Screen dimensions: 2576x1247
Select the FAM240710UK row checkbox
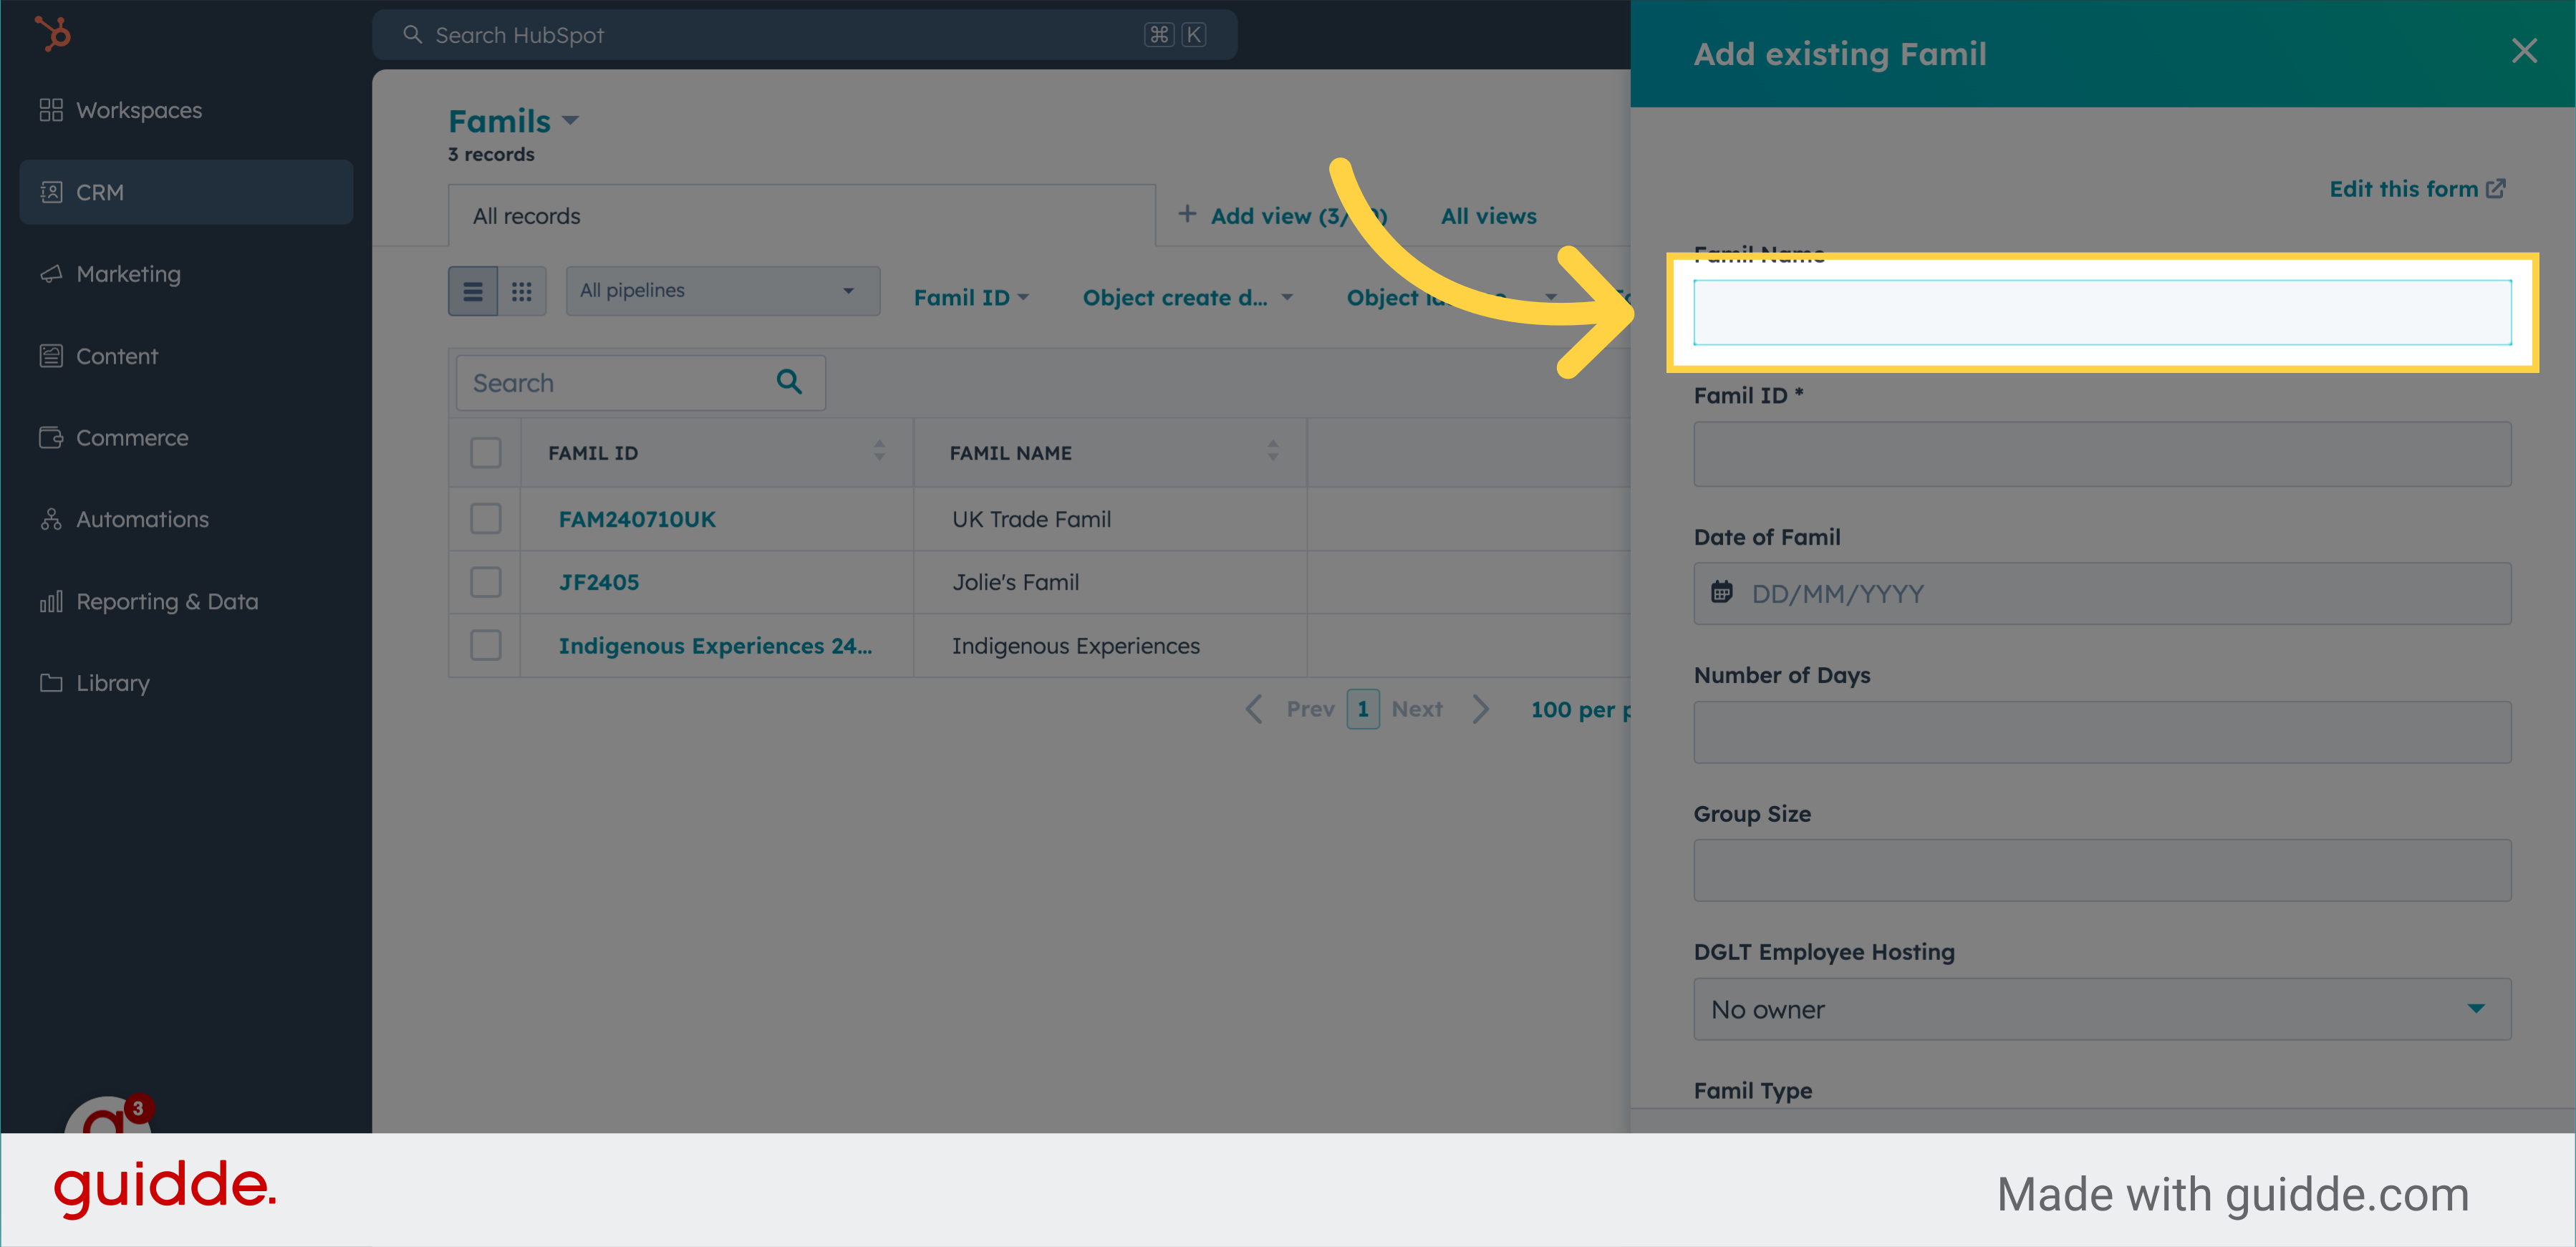[x=486, y=518]
